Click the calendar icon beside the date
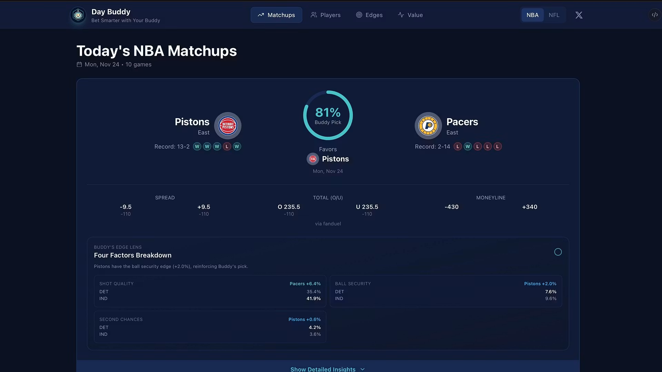Viewport: 662px width, 372px height. tap(79, 64)
